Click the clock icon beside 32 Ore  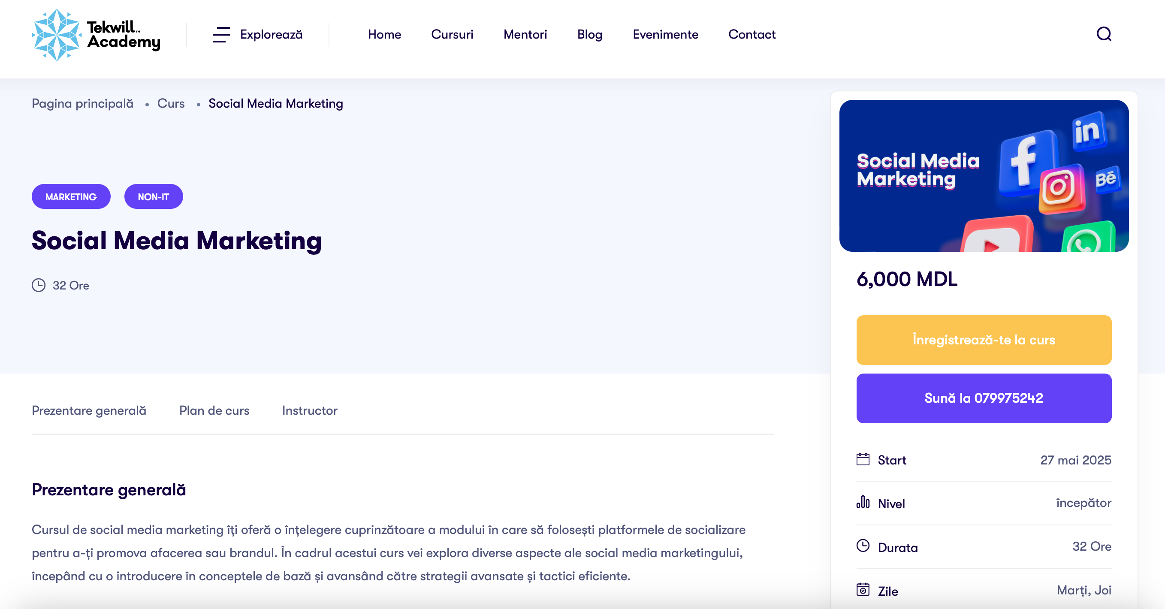[39, 285]
